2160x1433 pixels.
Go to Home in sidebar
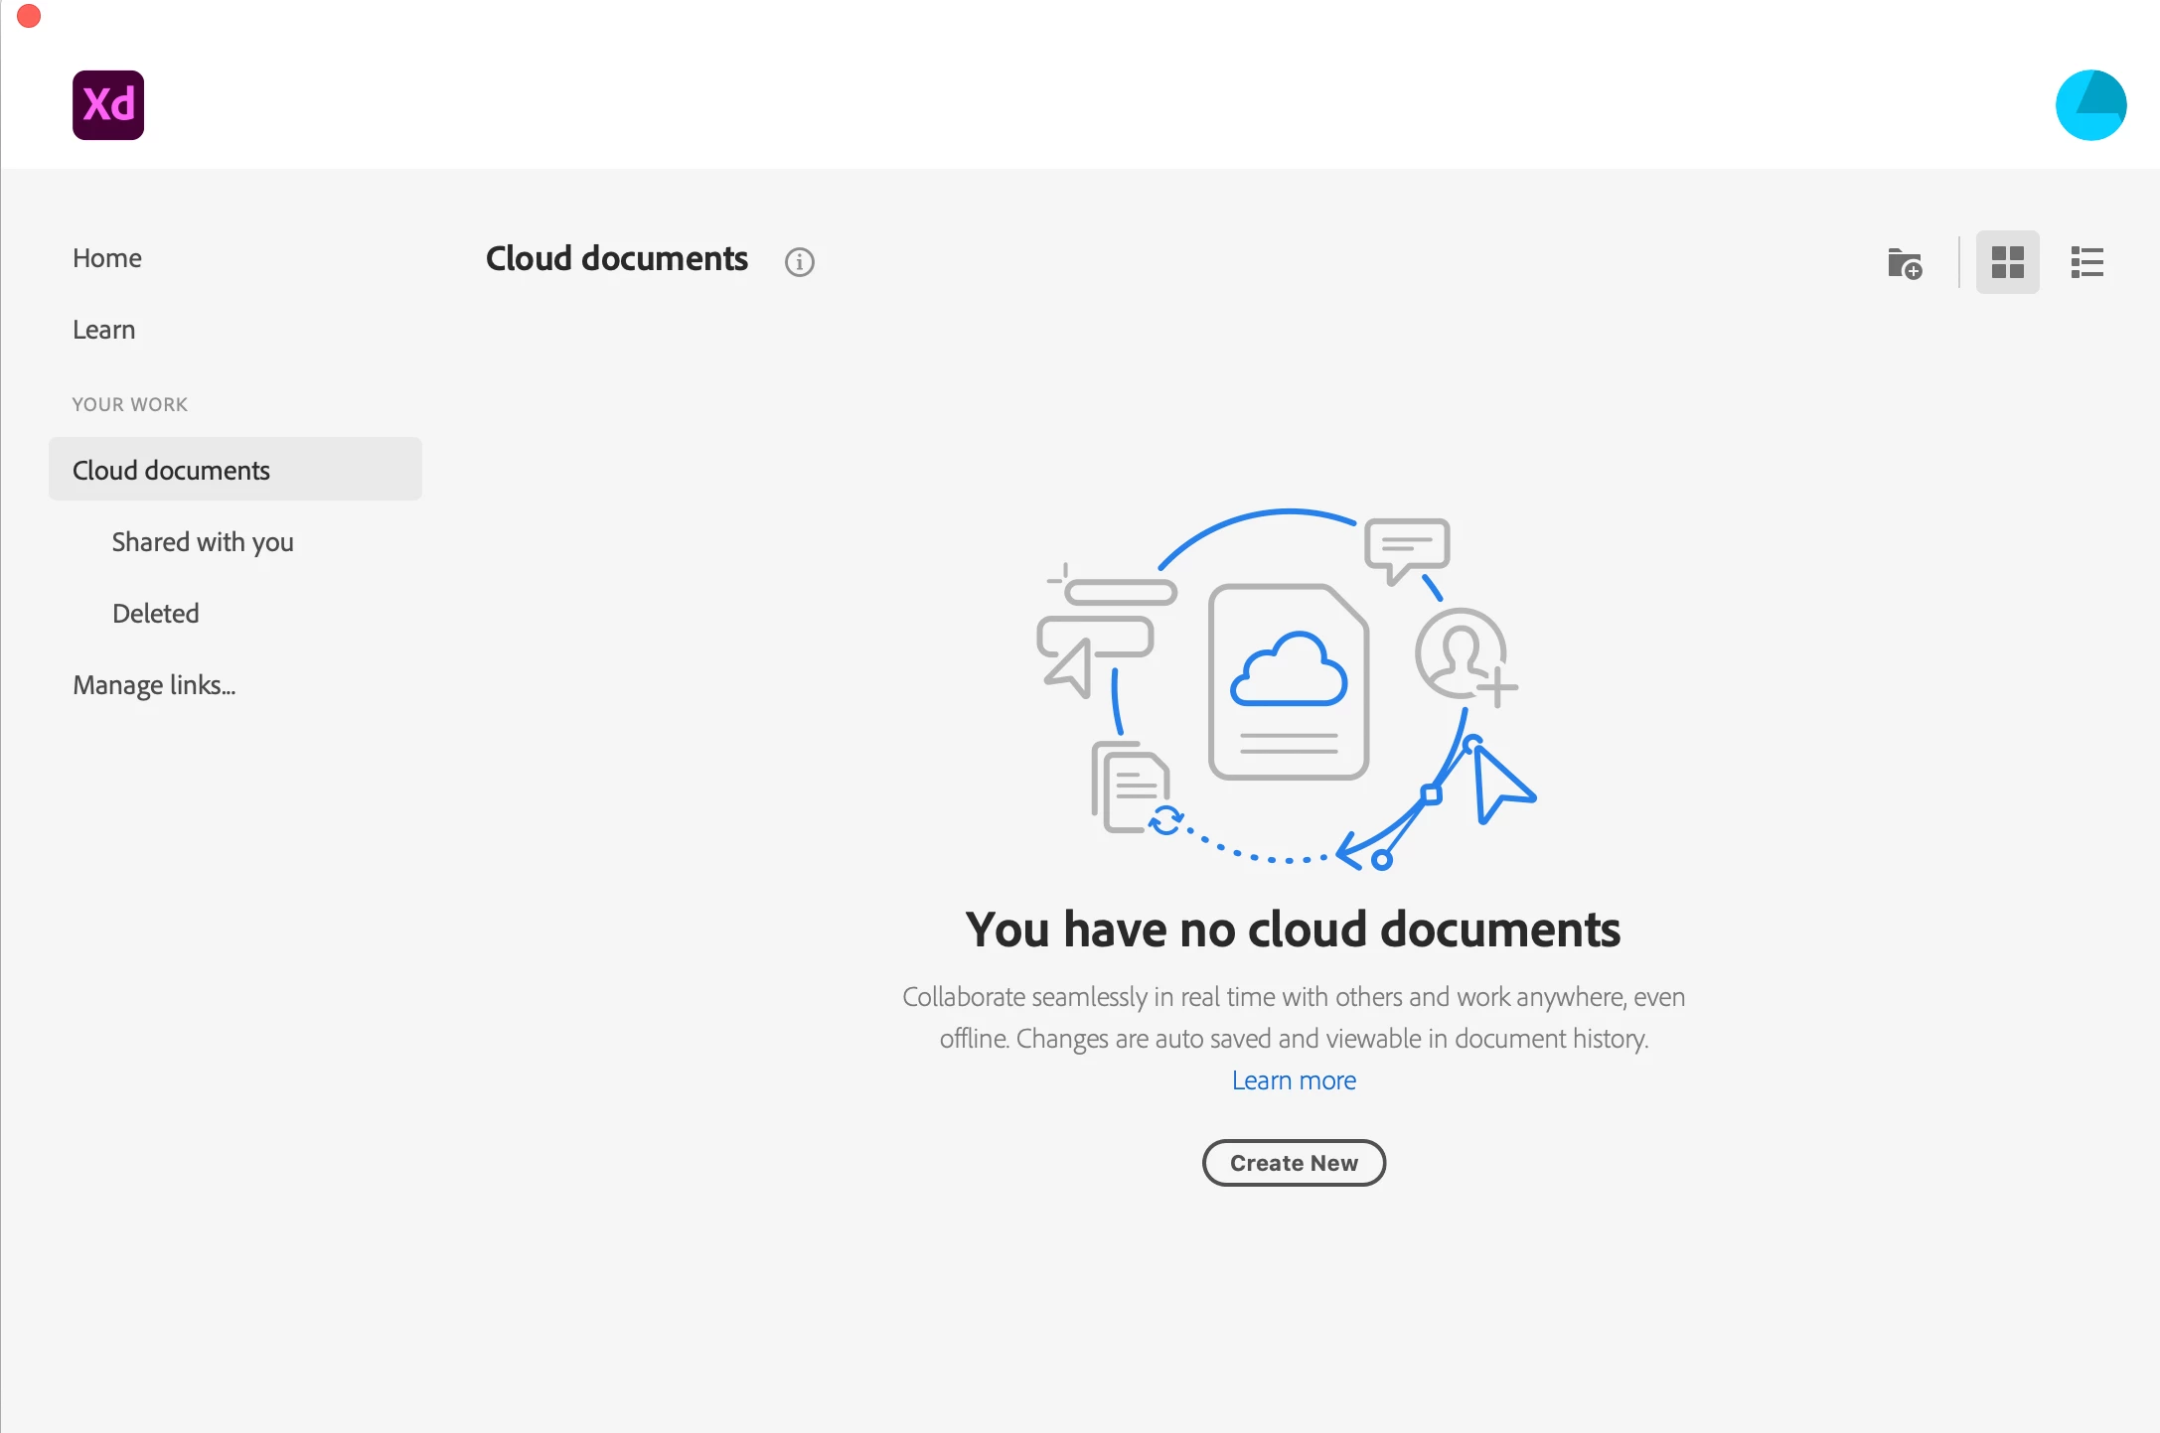point(107,258)
